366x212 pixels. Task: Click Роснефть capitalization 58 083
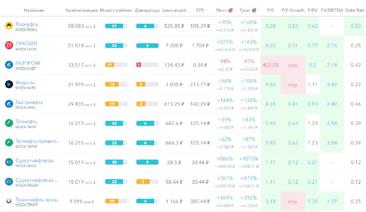point(81,26)
